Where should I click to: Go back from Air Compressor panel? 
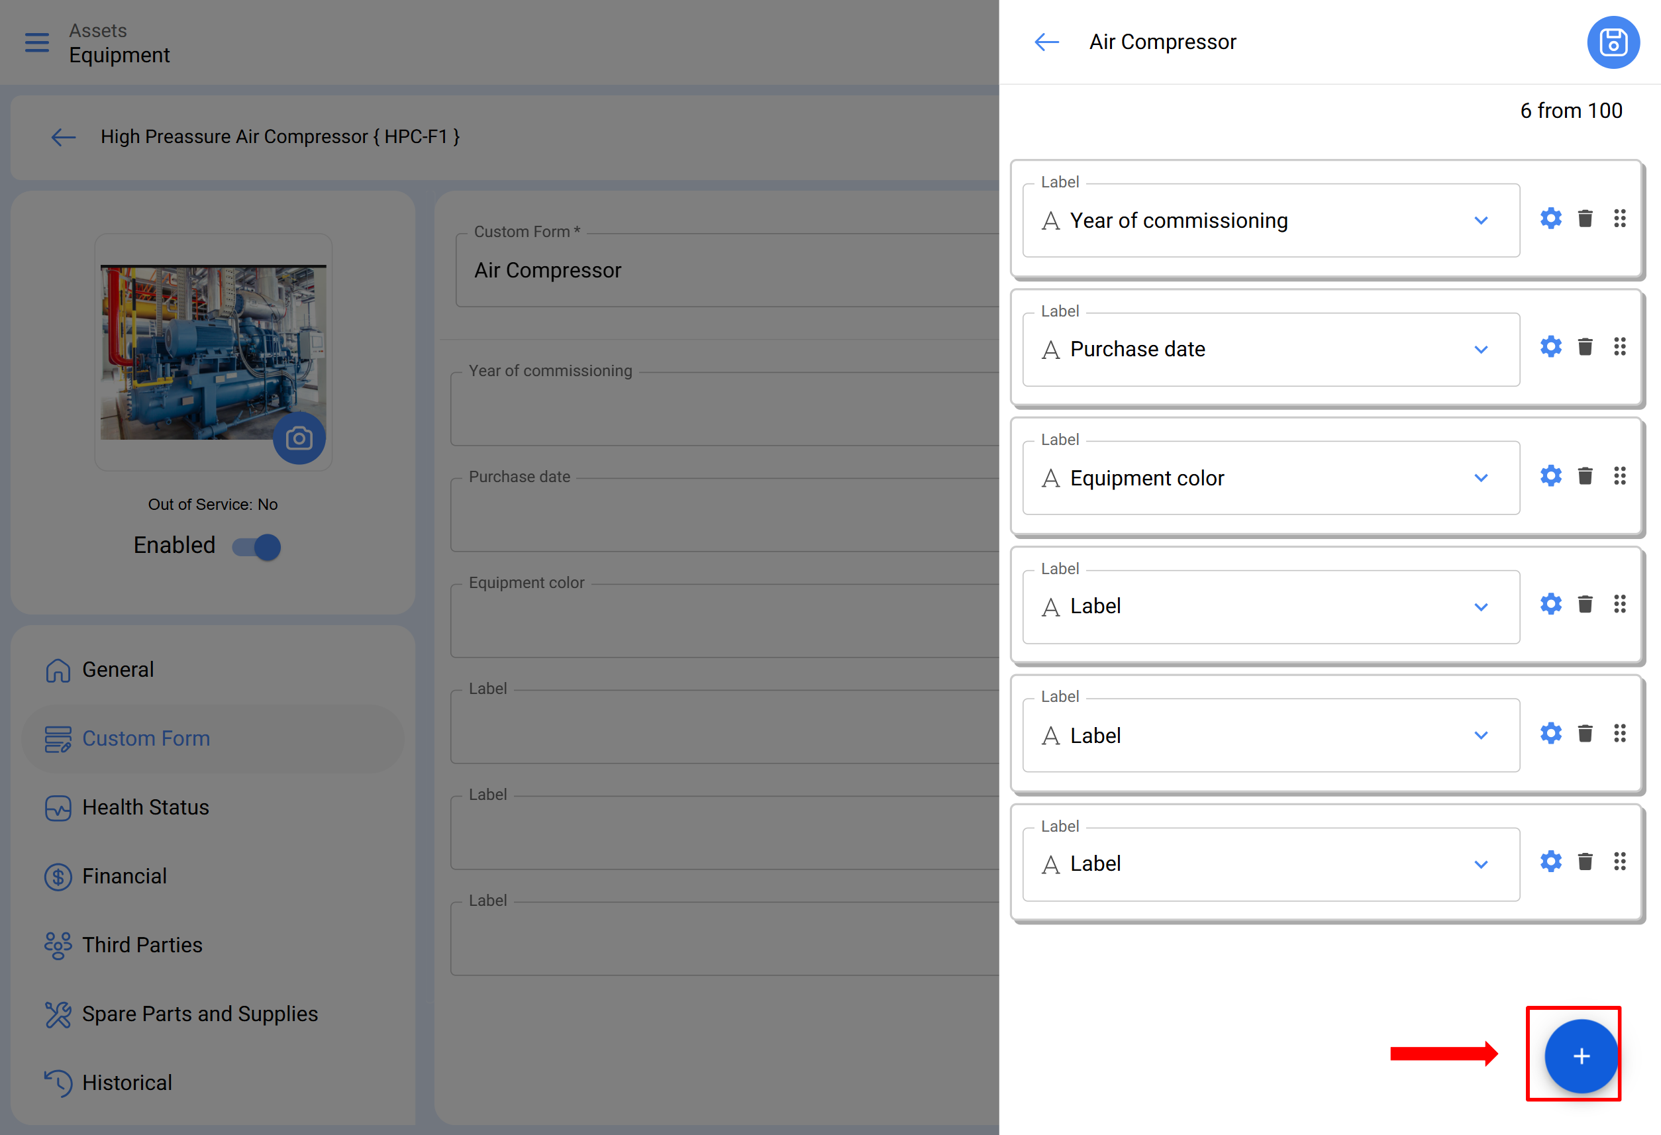(x=1046, y=42)
